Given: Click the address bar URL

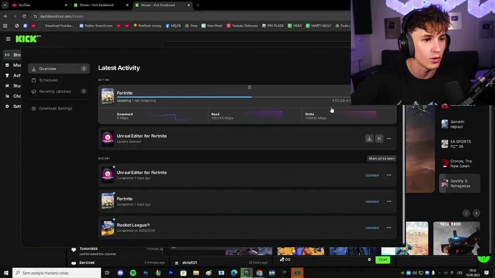Looking at the screenshot, I should click(62, 16).
